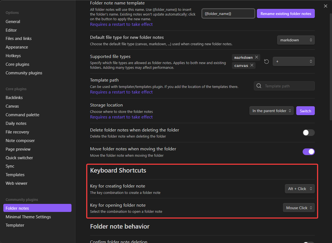Click restart notice under Template path
The height and width of the screenshot is (243, 332).
point(121,92)
